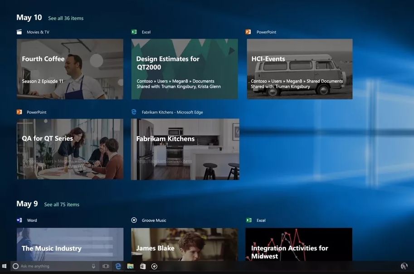Open Microsoft Store from taskbar
Viewport: 414px width, 274px height.
(142, 266)
